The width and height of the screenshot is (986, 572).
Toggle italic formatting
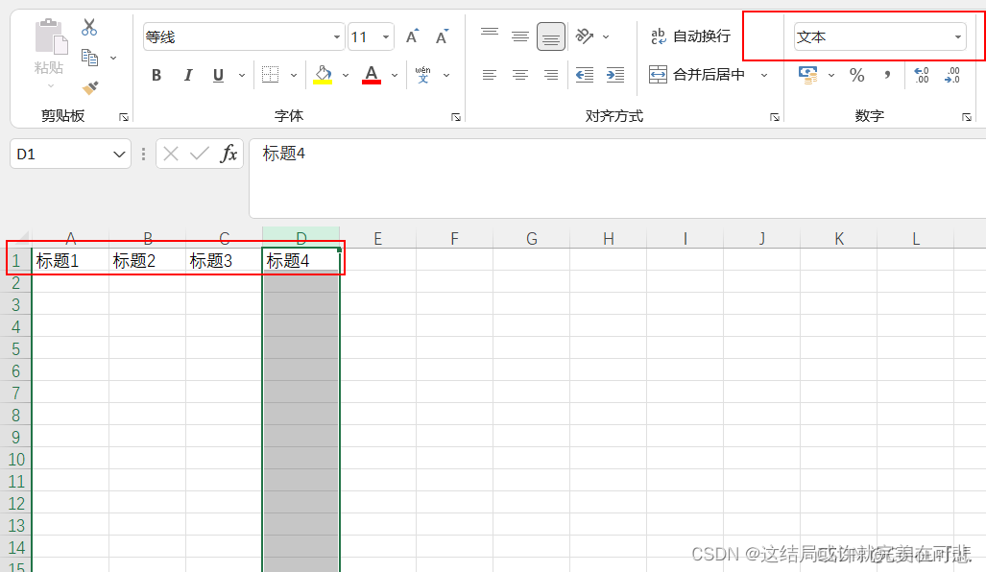pyautogui.click(x=188, y=75)
